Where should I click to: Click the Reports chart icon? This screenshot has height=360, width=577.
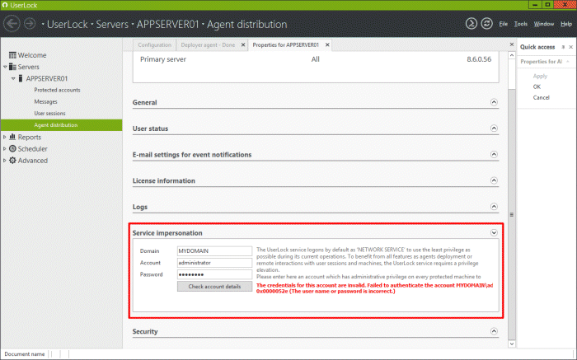click(12, 137)
